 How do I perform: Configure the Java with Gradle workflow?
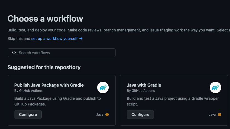click(140, 115)
